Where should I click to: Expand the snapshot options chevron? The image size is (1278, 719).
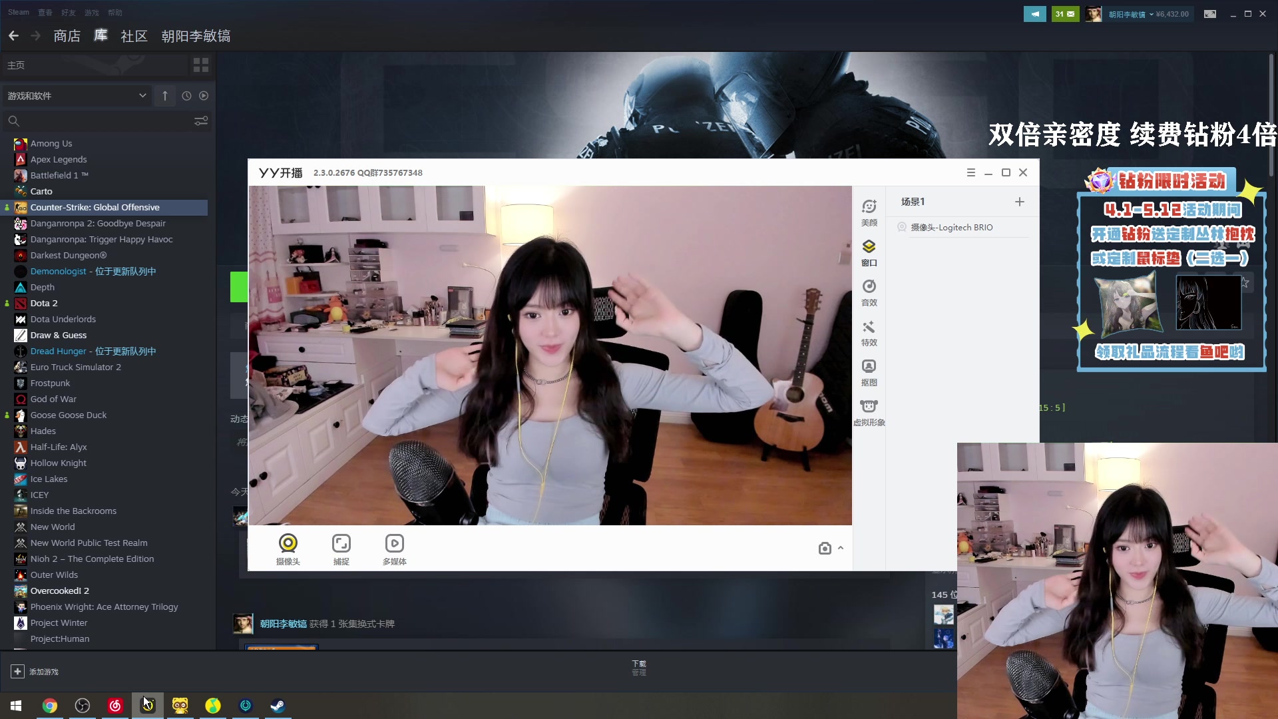tap(841, 548)
